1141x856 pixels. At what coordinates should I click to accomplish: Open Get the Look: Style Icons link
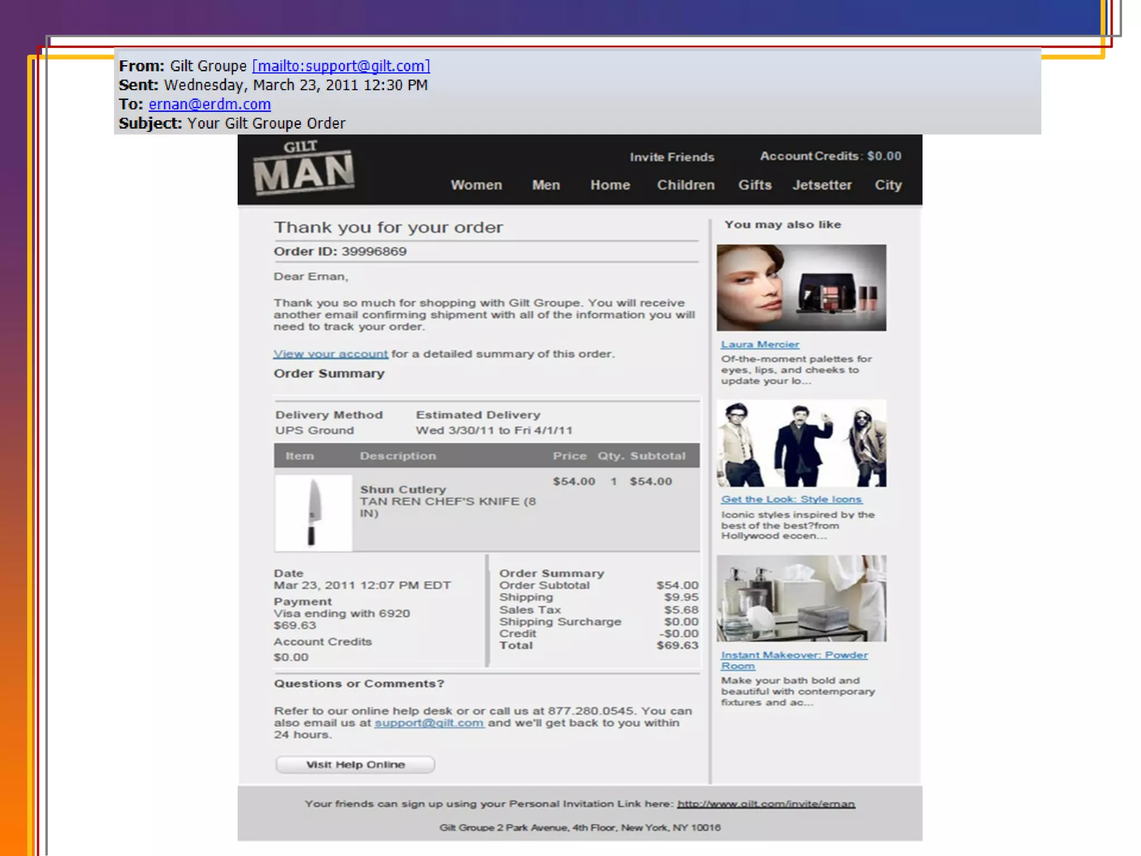pyautogui.click(x=791, y=499)
